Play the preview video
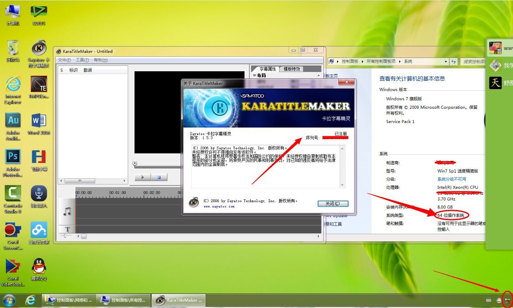Image resolution: width=513 pixels, height=308 pixels. pos(142,177)
